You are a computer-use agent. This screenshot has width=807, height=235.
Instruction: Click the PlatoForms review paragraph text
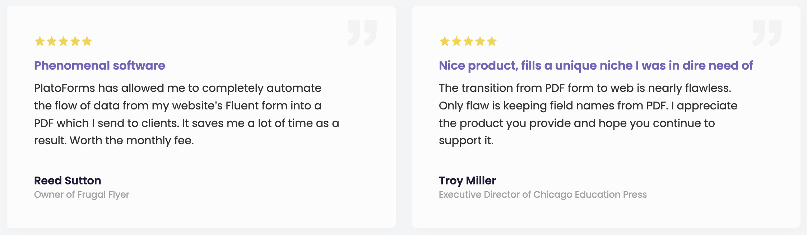pos(186,114)
